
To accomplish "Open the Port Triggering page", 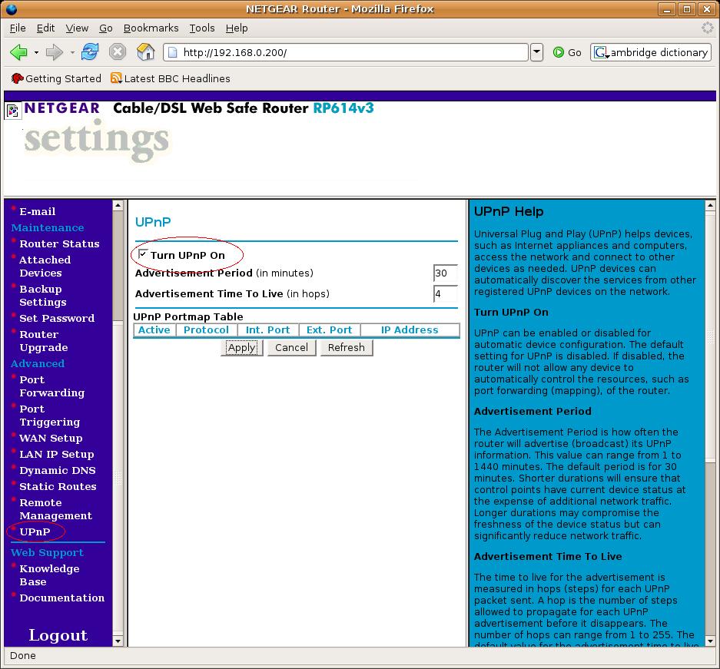I will 50,416.
